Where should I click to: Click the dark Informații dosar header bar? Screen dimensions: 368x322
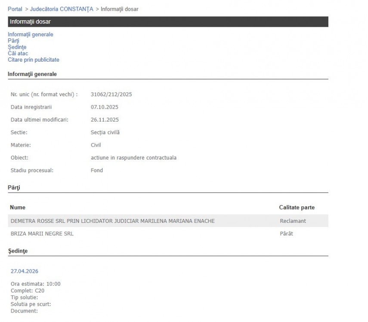click(168, 22)
